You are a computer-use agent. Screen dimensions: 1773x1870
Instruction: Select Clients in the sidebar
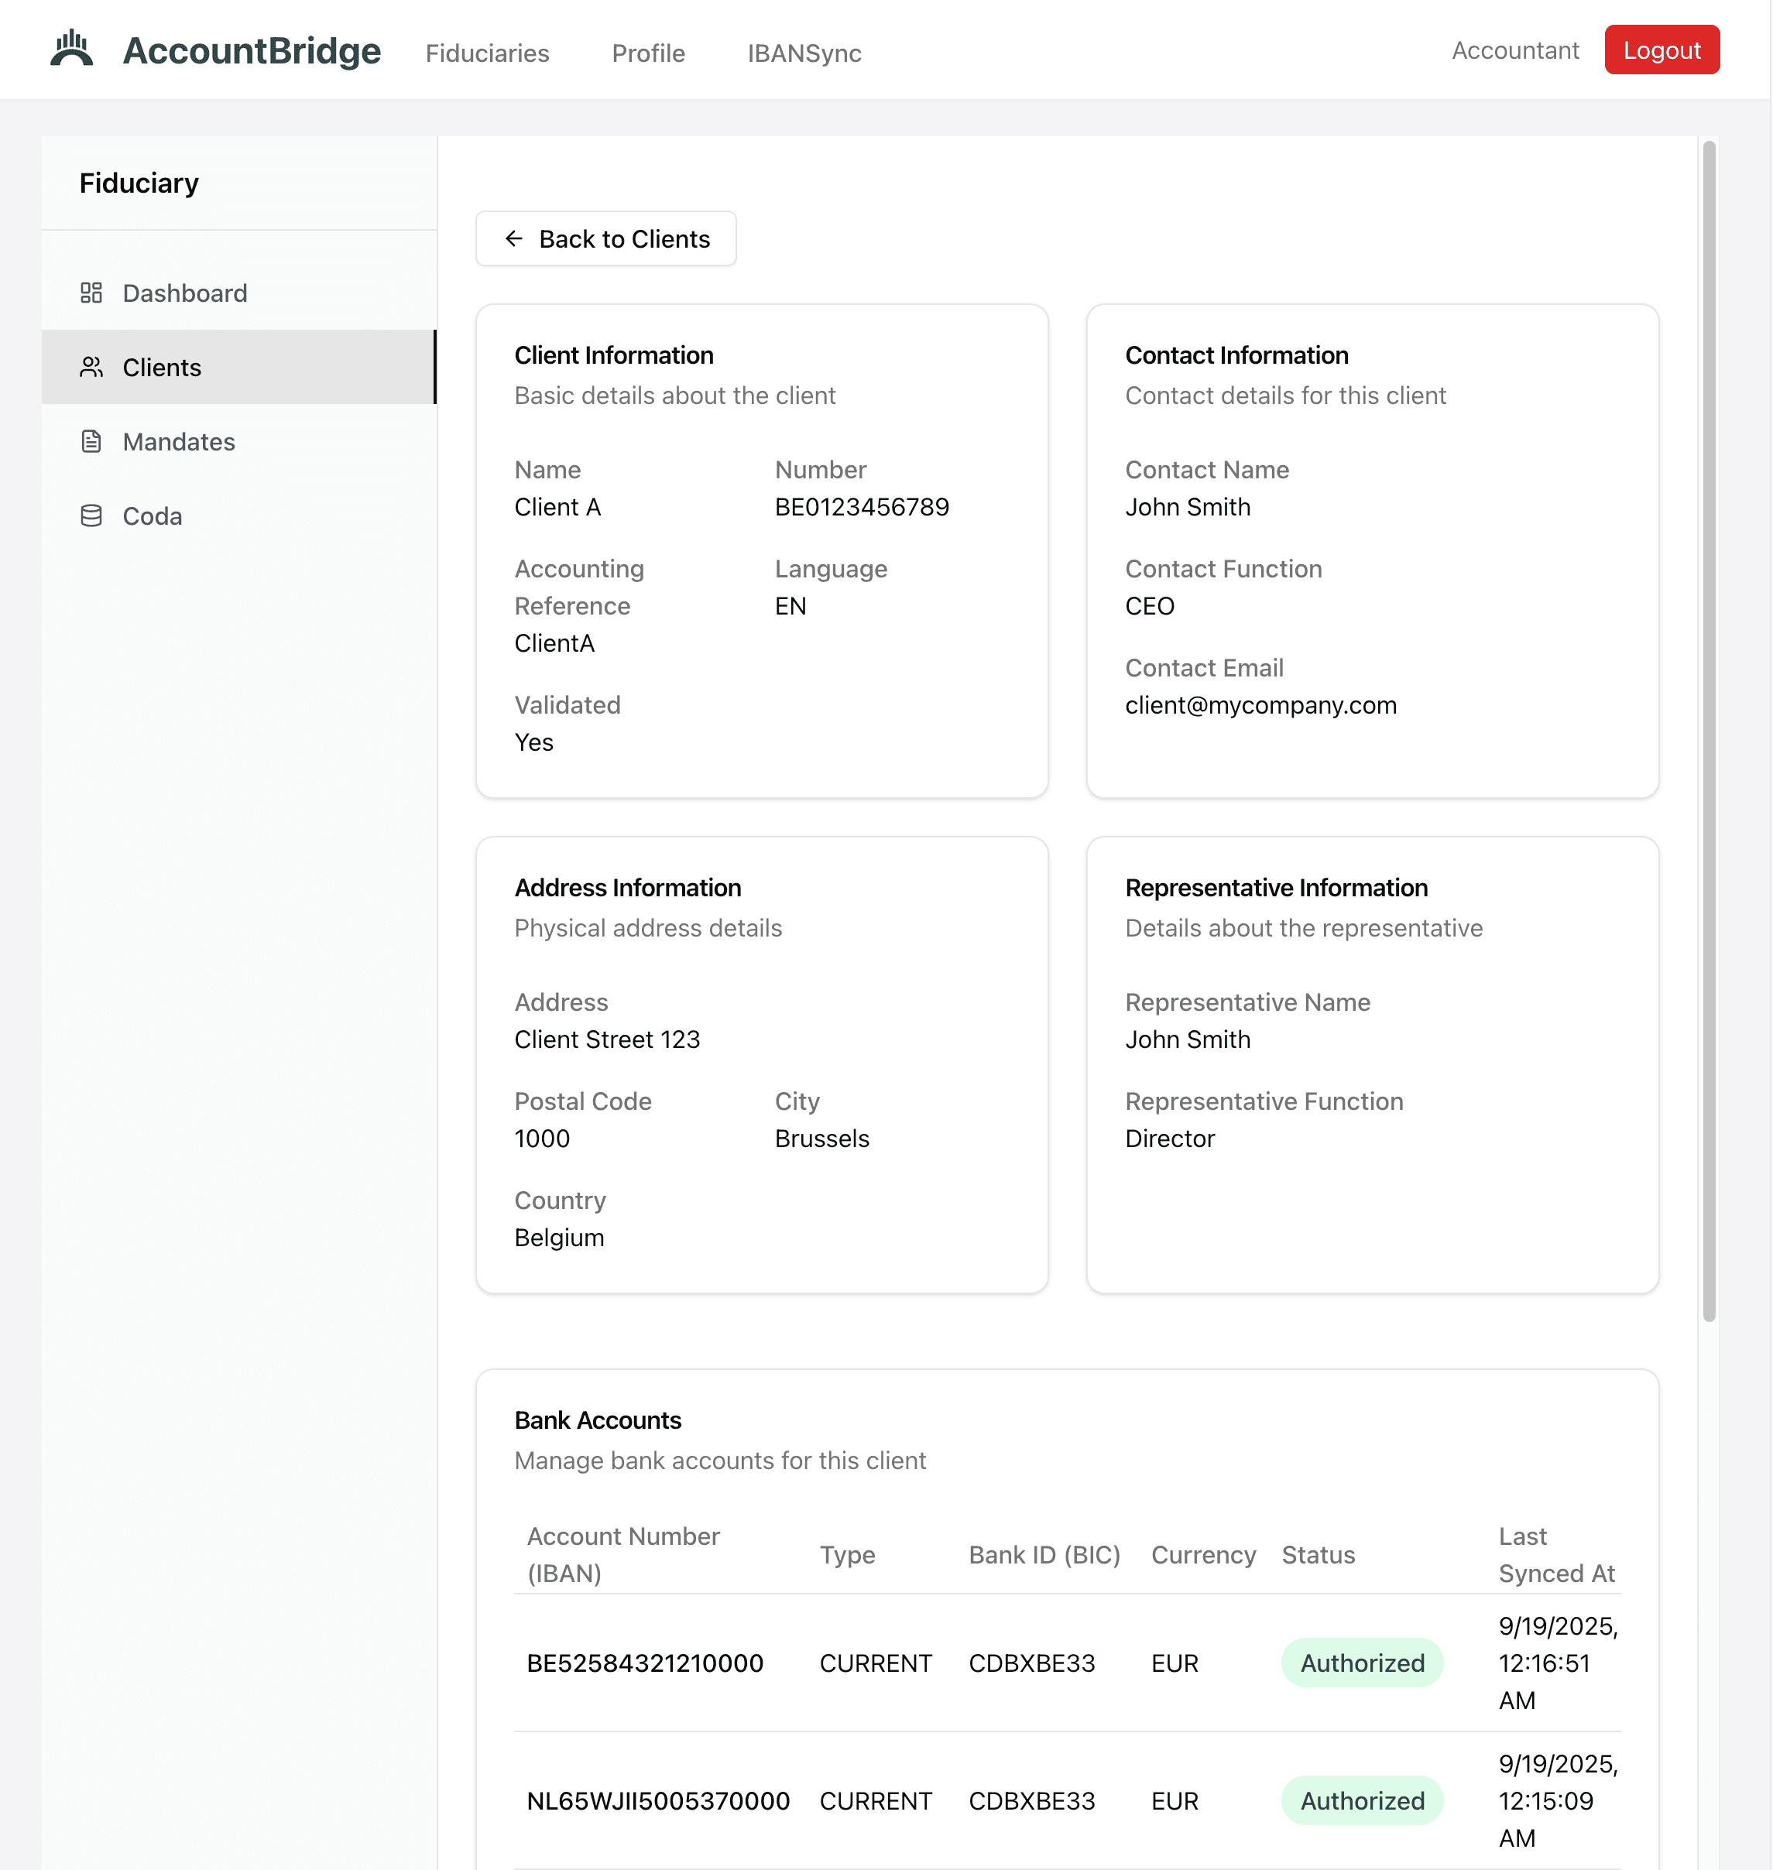[x=238, y=368]
